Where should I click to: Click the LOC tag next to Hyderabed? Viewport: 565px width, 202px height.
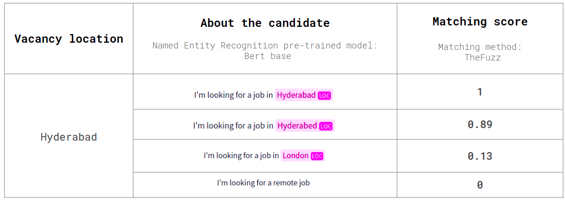pyautogui.click(x=326, y=126)
